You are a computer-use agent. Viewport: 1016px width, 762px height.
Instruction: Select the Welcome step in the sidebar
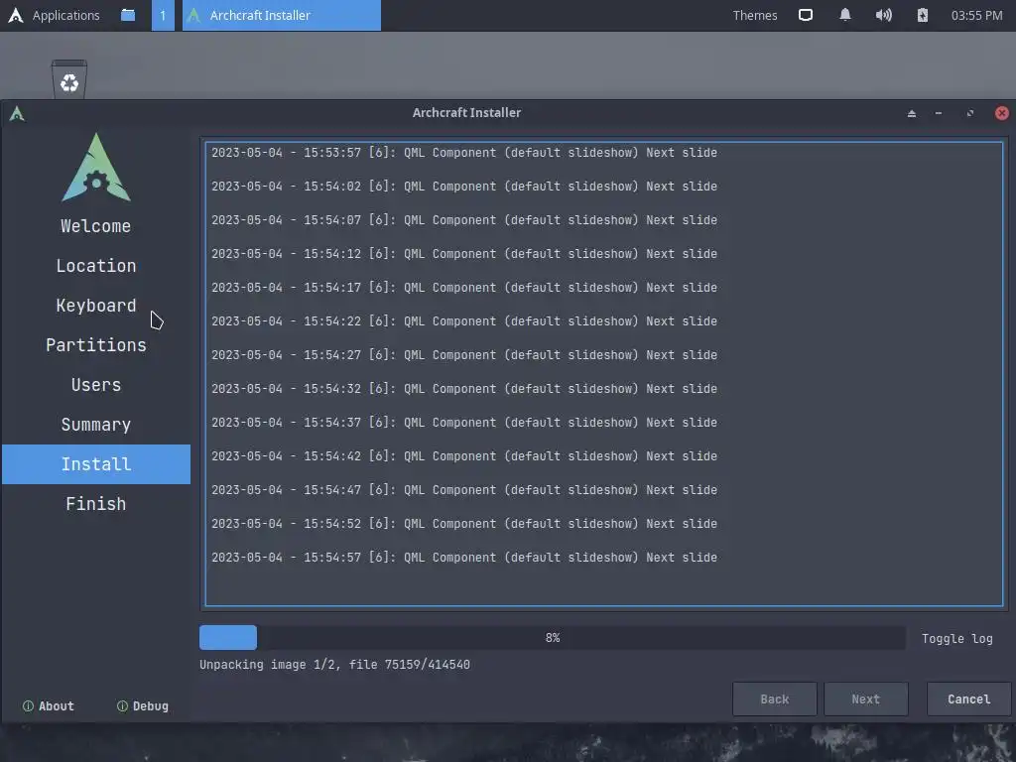pos(96,226)
